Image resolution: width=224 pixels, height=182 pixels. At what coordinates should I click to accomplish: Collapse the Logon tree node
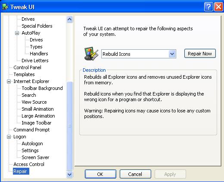point(9,137)
